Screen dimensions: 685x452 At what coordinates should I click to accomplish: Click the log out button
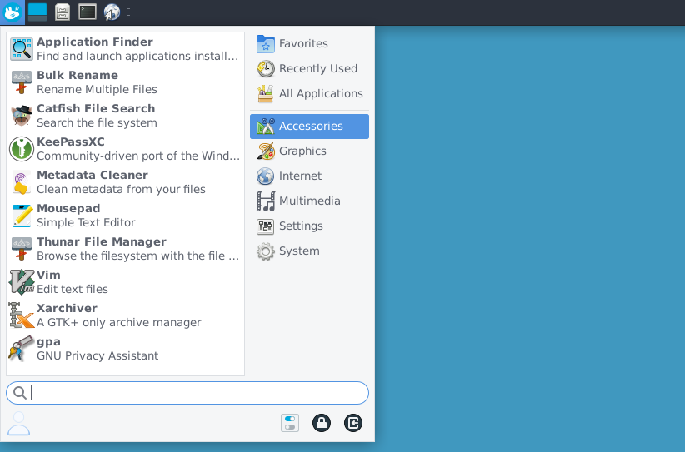point(353,423)
